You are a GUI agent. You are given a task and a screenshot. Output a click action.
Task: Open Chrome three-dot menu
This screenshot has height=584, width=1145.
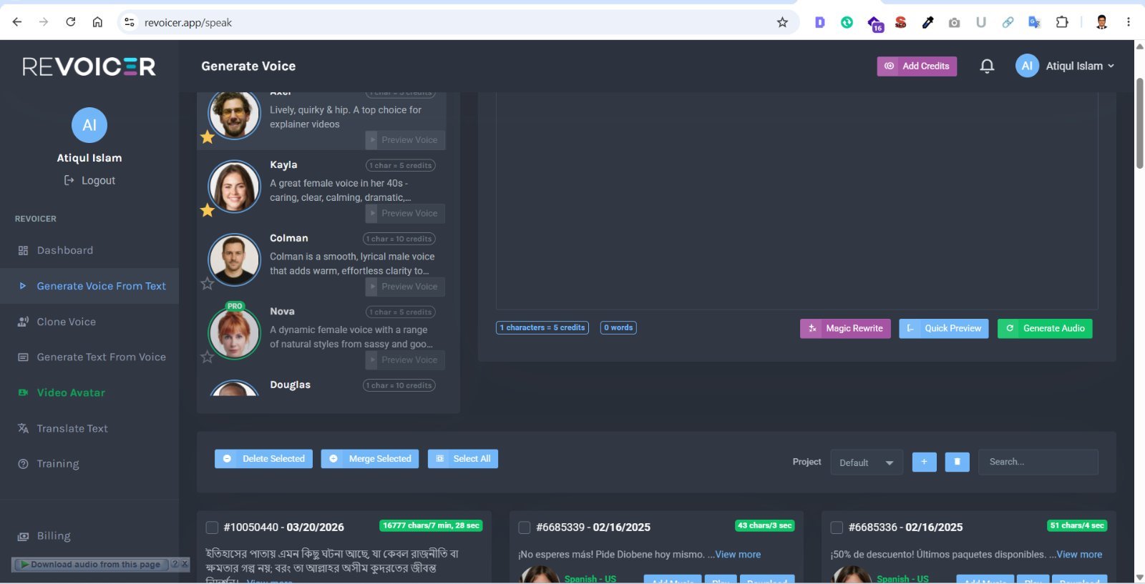click(x=1129, y=22)
